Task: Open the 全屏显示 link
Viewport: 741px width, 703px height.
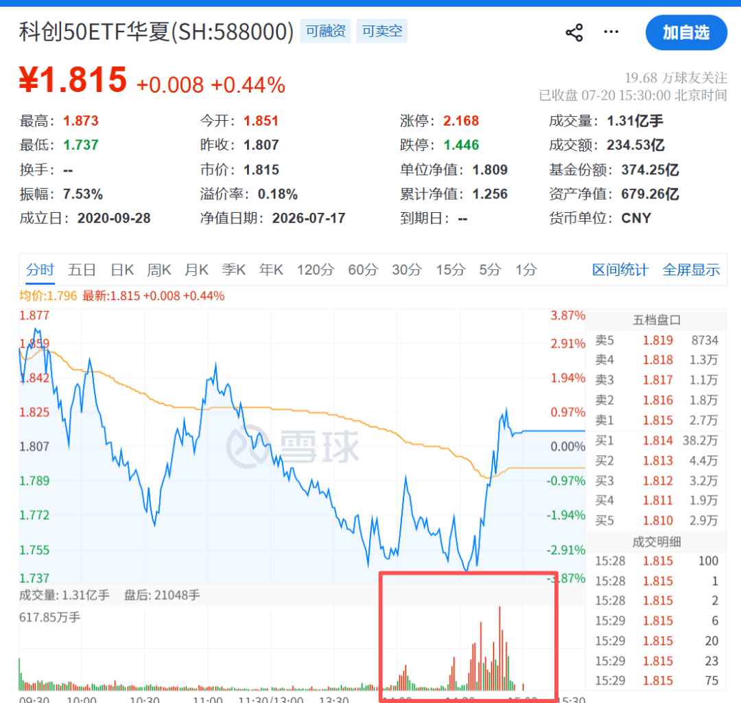Action: pos(691,270)
